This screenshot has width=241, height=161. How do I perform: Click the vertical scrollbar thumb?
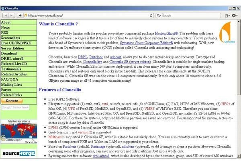pyautogui.click(x=239, y=59)
